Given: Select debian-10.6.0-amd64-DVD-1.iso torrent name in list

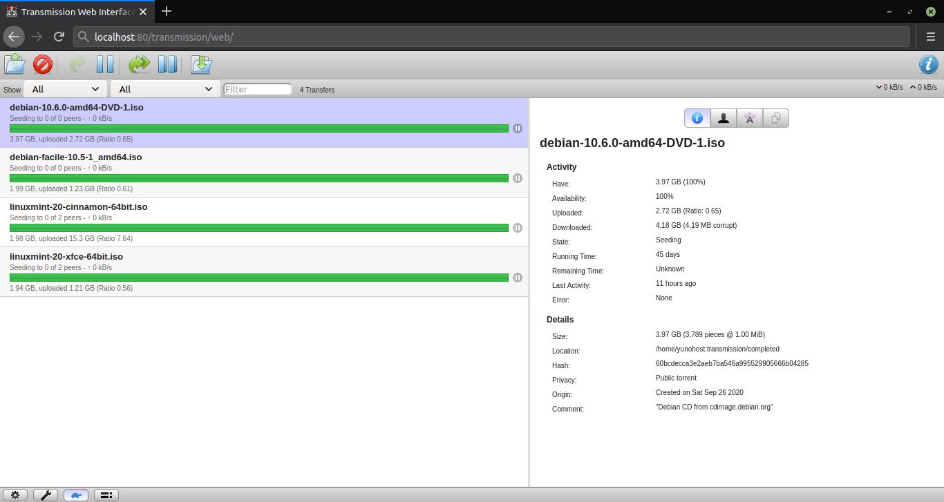Looking at the screenshot, I should [77, 108].
